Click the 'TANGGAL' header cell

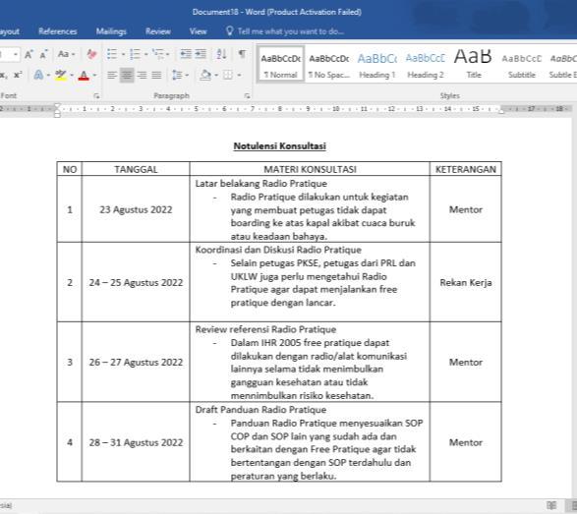click(x=136, y=169)
